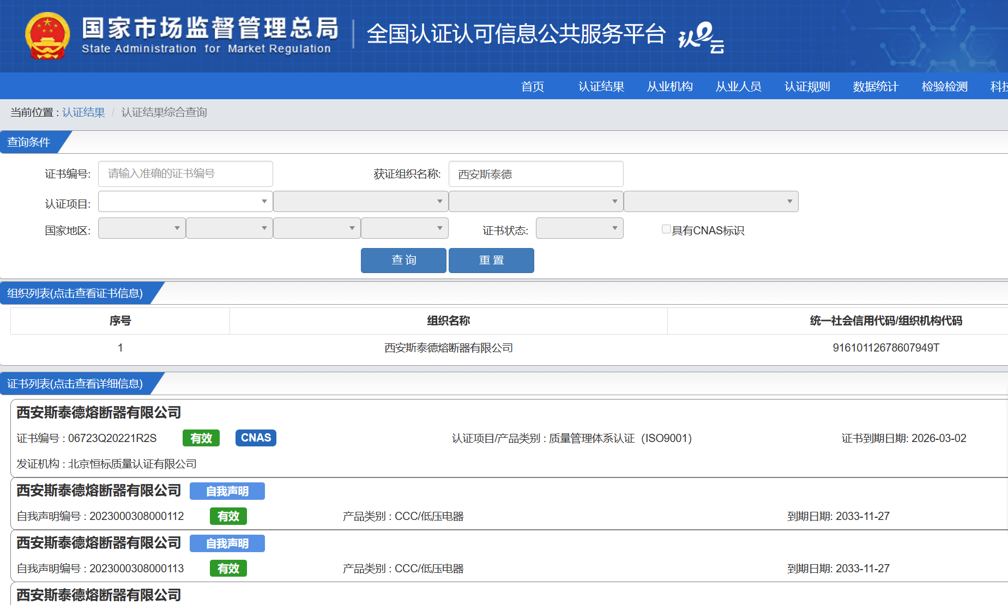Expand the second 认证项目 dropdown

pos(361,202)
